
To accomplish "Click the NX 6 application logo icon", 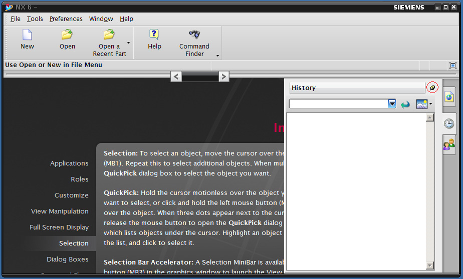I will click(x=9, y=7).
